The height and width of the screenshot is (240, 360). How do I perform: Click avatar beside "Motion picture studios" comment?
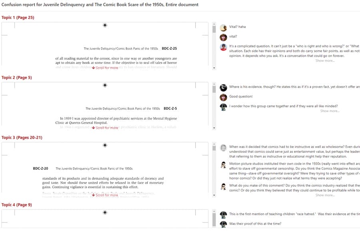223,164
